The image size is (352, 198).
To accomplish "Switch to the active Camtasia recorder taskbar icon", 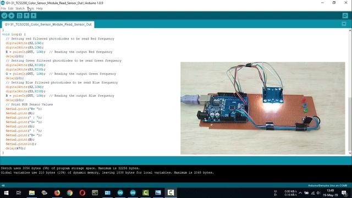I will point(170,193).
